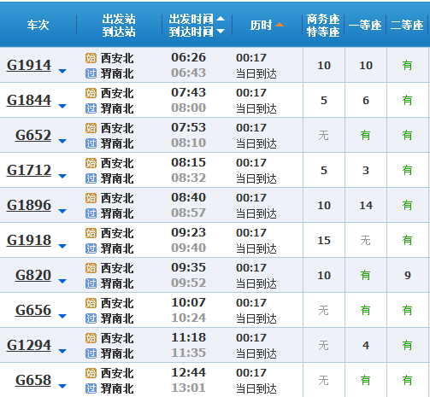Screen dimensions: 430x397
Task: Click the 到达时间 descending arrow icon
Action: (221, 31)
